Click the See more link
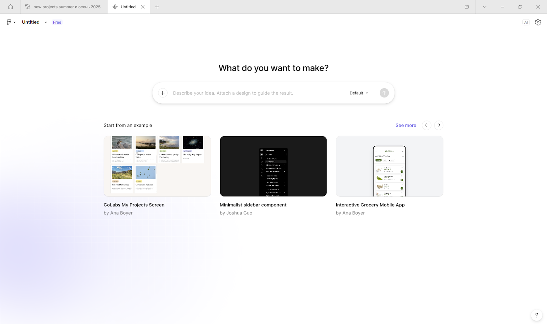Image resolution: width=547 pixels, height=324 pixels. [x=406, y=125]
